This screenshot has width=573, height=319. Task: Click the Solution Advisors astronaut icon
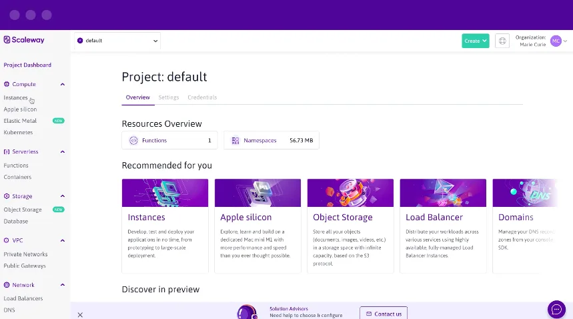click(247, 312)
